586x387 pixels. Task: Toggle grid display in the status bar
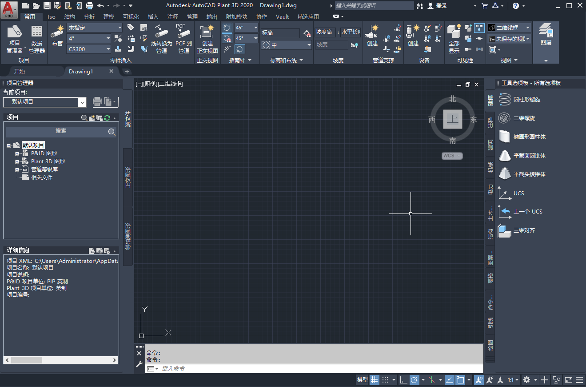coord(375,380)
